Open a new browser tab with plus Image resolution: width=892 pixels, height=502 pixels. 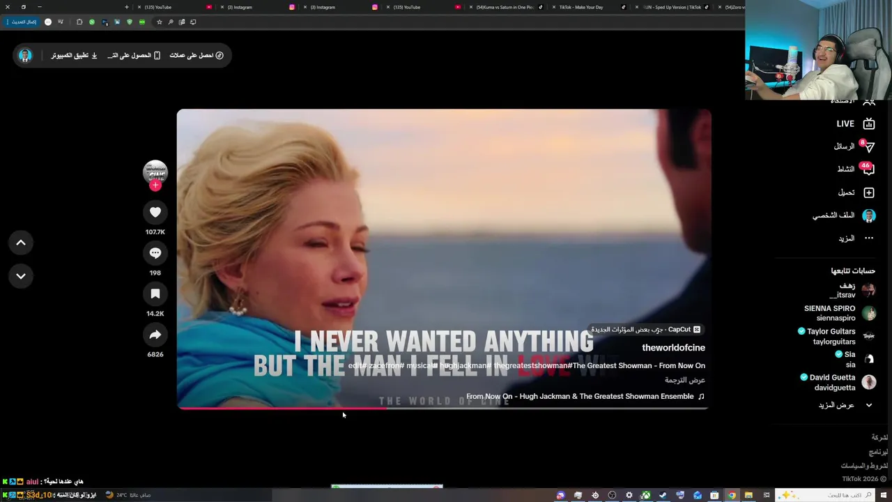(127, 7)
